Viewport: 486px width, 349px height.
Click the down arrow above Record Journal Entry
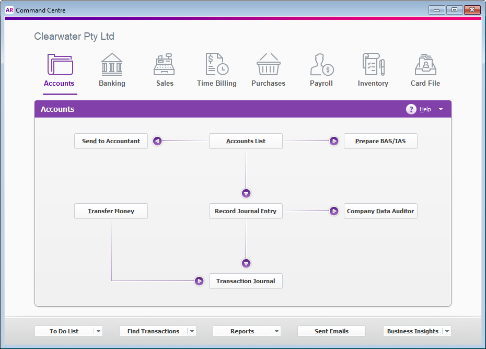point(246,193)
